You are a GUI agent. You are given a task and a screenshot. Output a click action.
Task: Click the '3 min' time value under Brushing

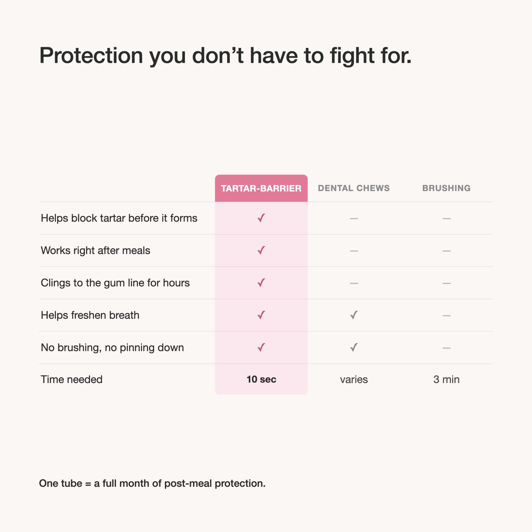click(x=446, y=380)
